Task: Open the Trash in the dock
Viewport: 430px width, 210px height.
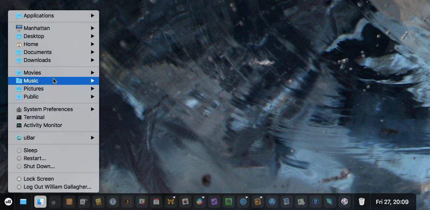Action: [362, 202]
